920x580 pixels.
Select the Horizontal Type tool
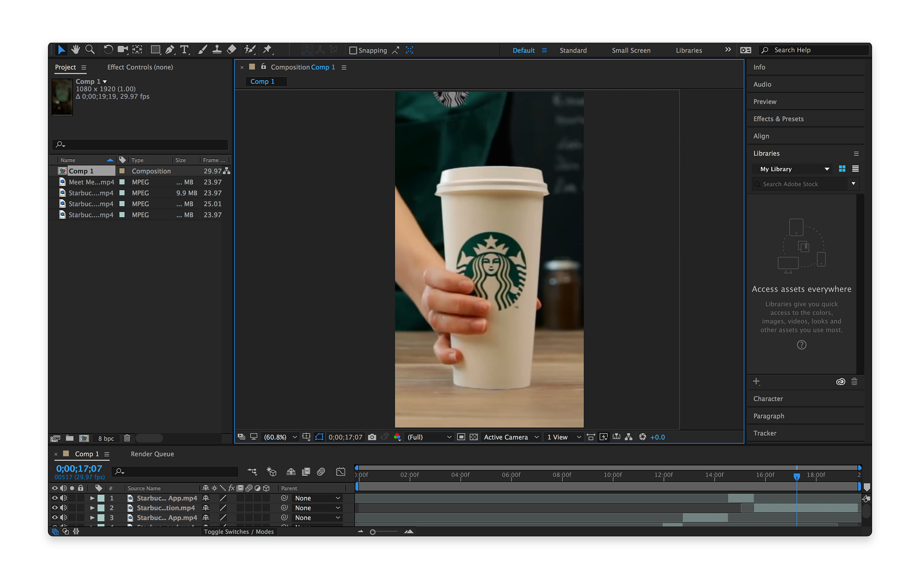184,50
